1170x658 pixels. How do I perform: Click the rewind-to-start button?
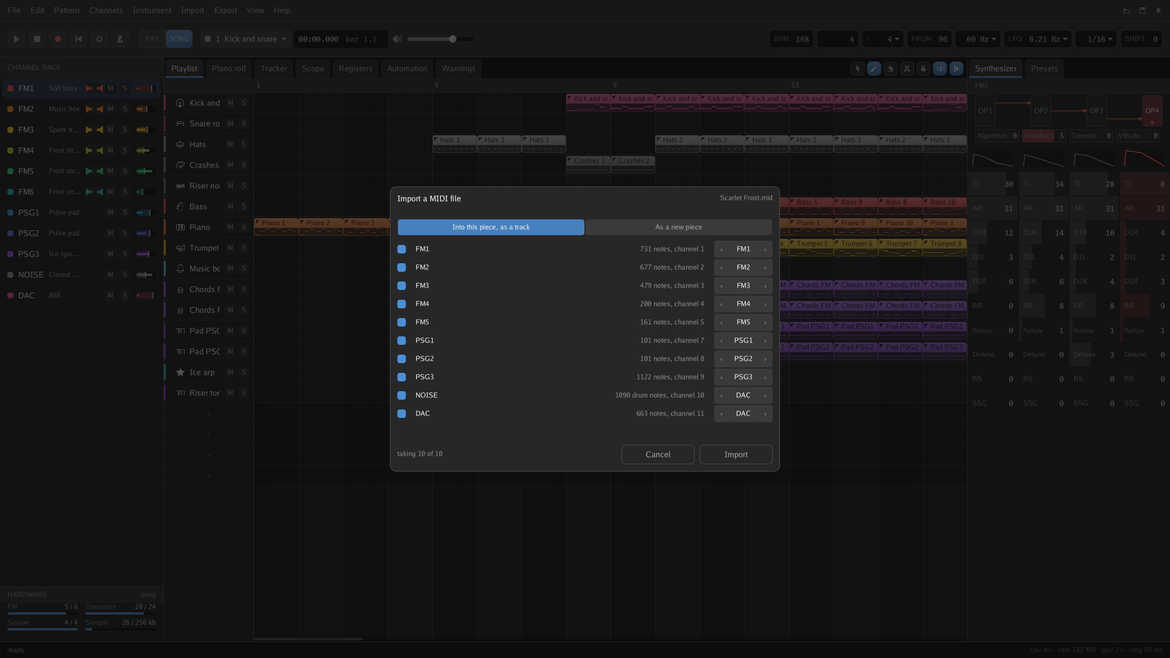pos(79,39)
